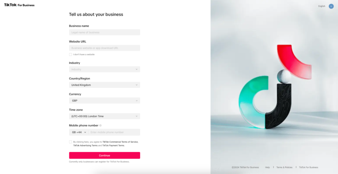
Task: Focus the Business name input field
Action: click(x=104, y=32)
